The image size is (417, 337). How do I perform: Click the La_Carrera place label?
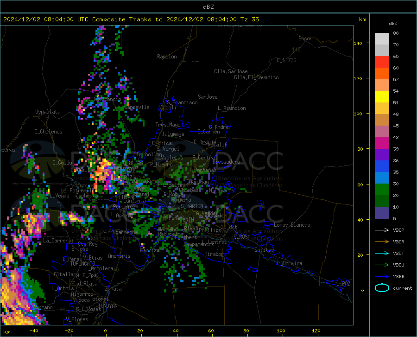(x=57, y=241)
